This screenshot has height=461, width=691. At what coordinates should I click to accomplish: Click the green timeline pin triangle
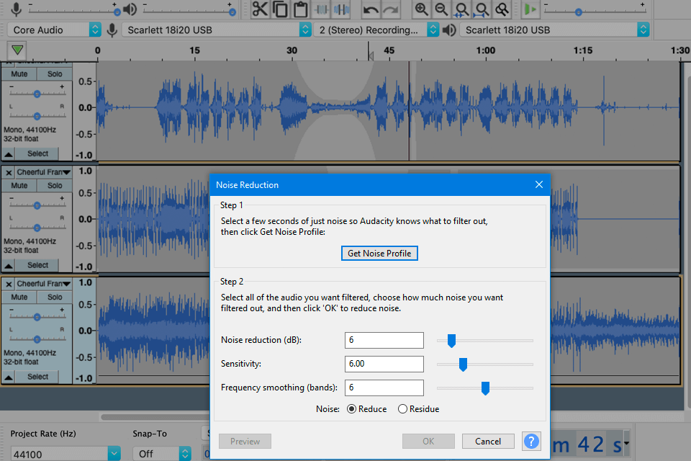coord(17,50)
